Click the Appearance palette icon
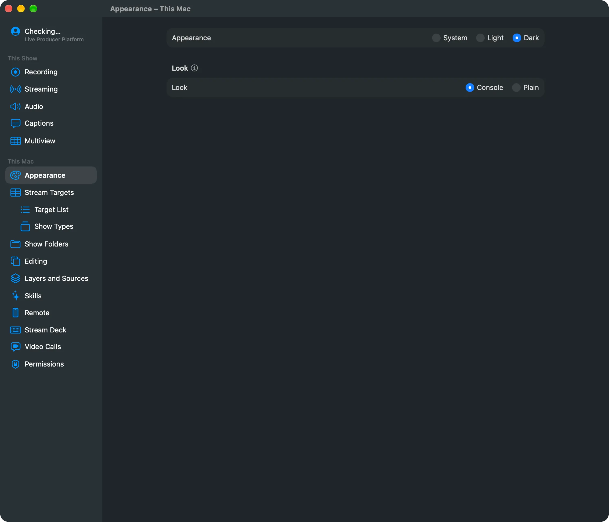This screenshot has width=609, height=522. tap(15, 175)
